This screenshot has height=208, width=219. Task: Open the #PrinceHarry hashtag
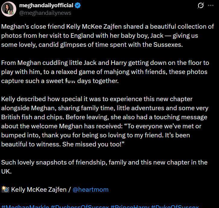click(130, 206)
